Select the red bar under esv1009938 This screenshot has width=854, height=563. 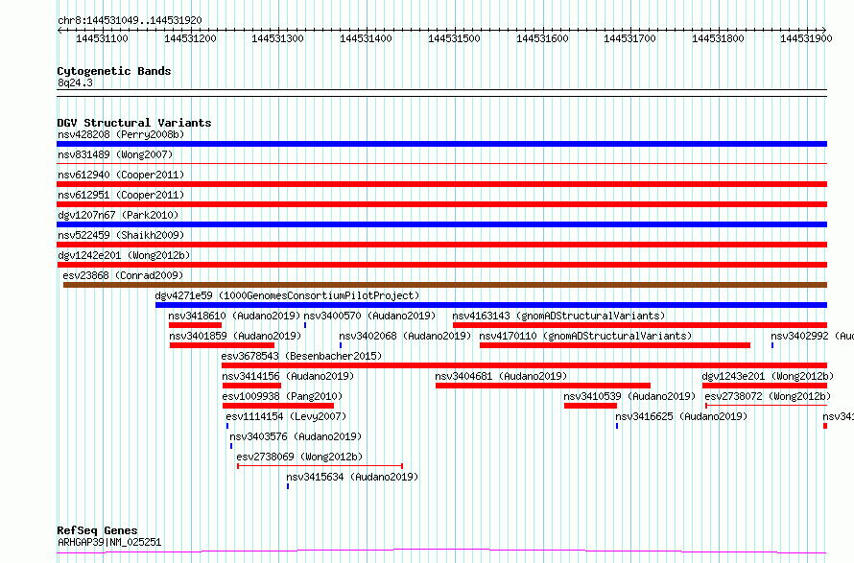point(278,406)
